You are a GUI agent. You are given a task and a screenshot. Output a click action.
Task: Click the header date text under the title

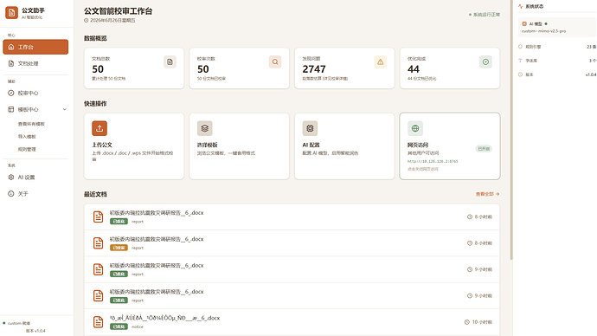coord(112,21)
